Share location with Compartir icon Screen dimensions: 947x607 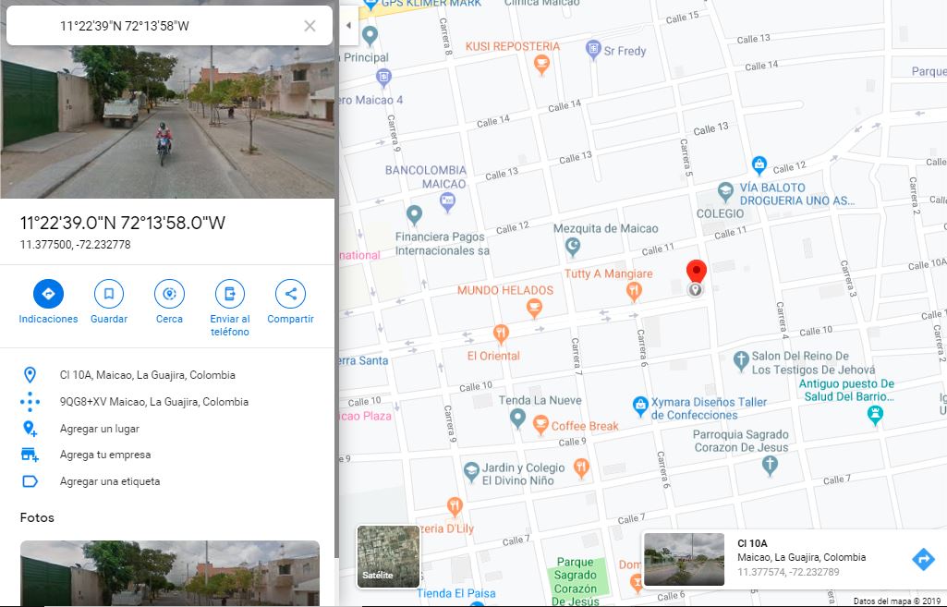coord(290,294)
